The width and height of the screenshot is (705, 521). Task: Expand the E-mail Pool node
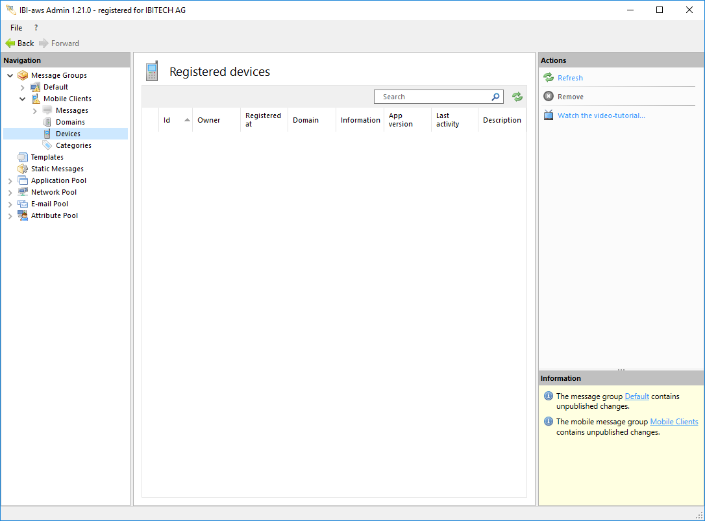point(10,204)
